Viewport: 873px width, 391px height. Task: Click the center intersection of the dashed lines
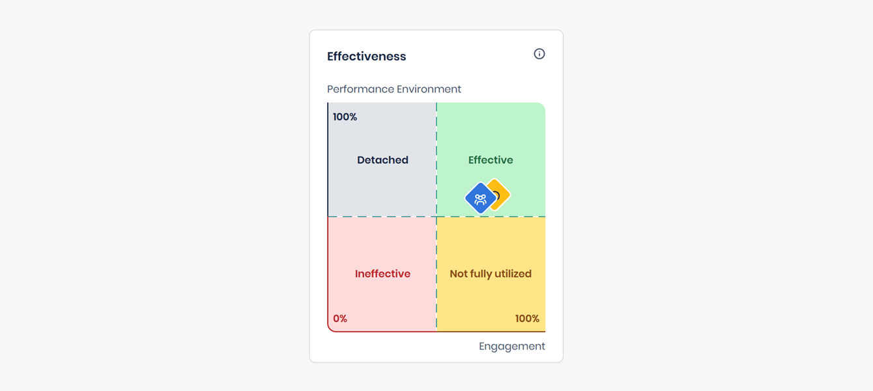pos(436,217)
